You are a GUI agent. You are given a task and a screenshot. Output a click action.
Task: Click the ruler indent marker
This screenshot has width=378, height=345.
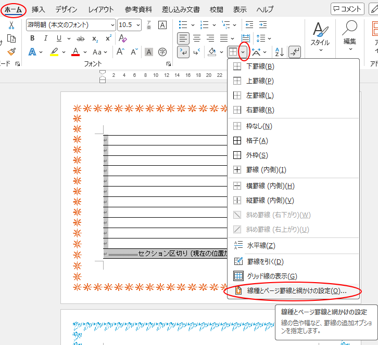pyautogui.click(x=103, y=76)
